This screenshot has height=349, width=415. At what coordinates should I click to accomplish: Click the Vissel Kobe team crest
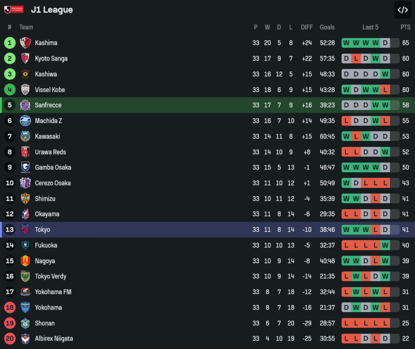(25, 90)
